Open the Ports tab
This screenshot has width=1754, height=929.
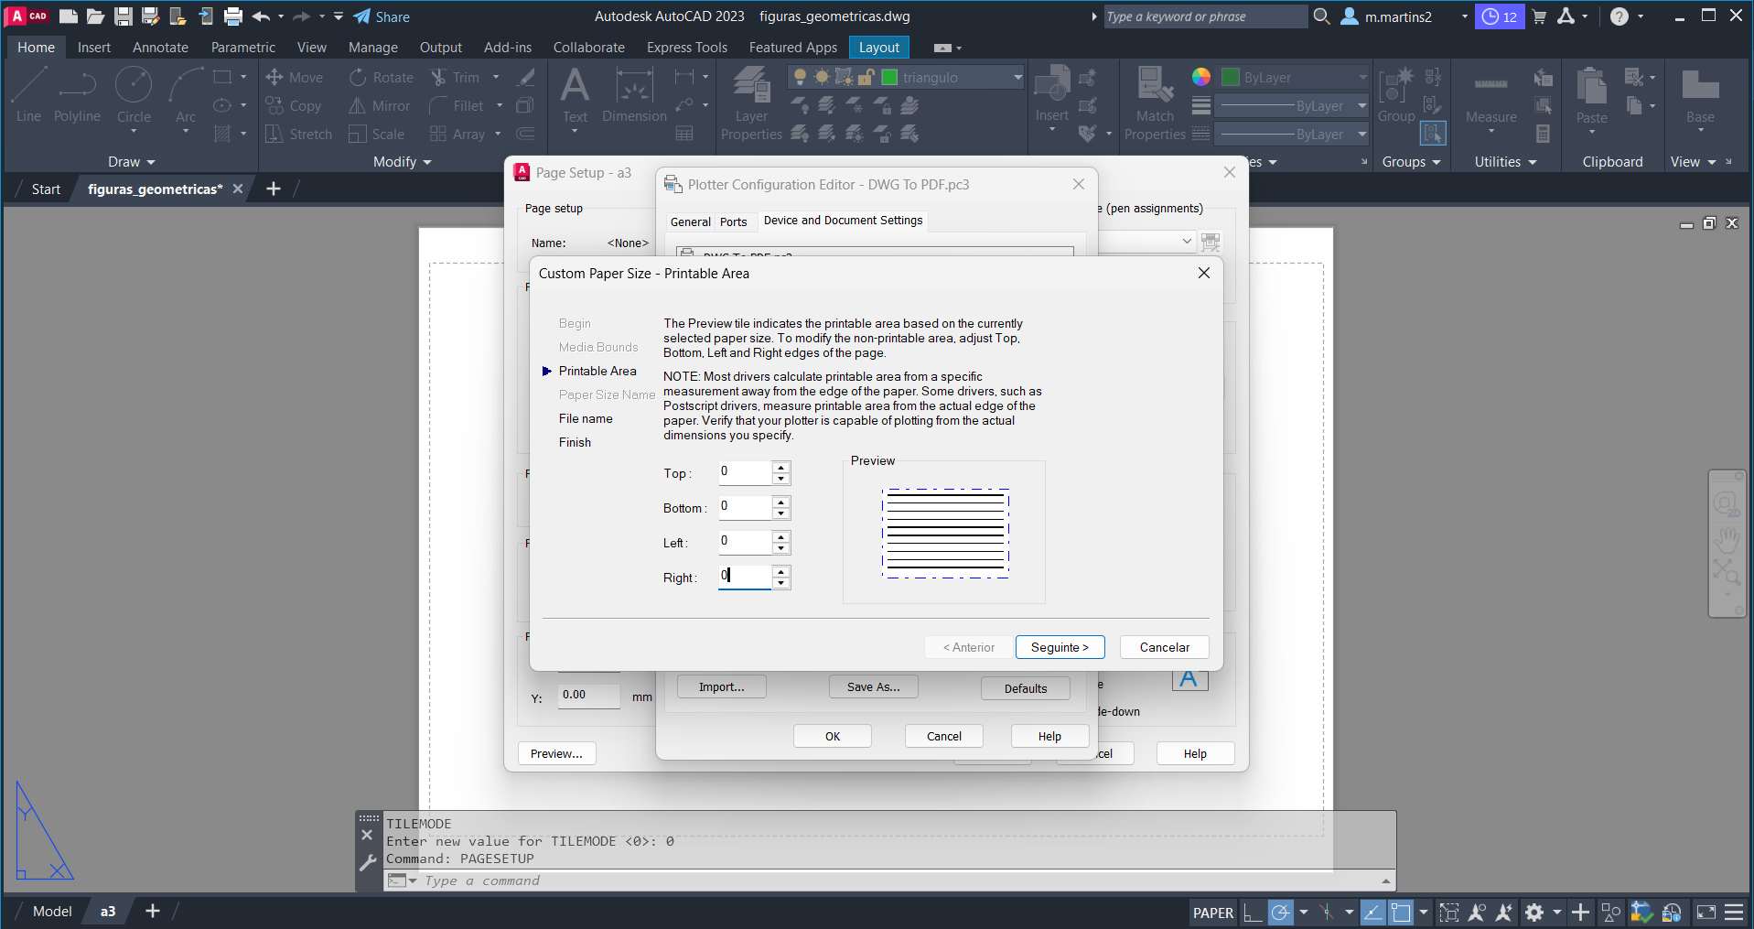point(733,221)
